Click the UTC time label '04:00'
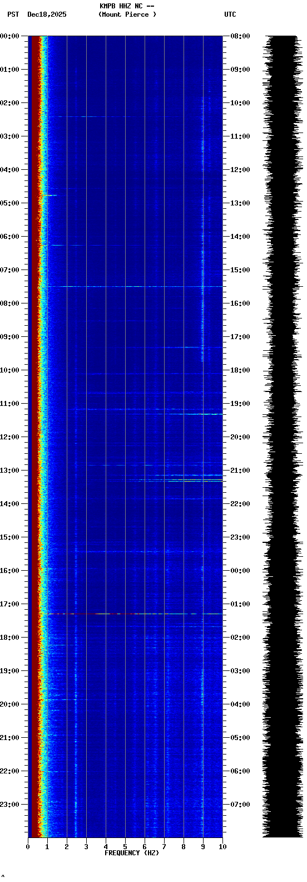The image size is (307, 882). [x=240, y=704]
